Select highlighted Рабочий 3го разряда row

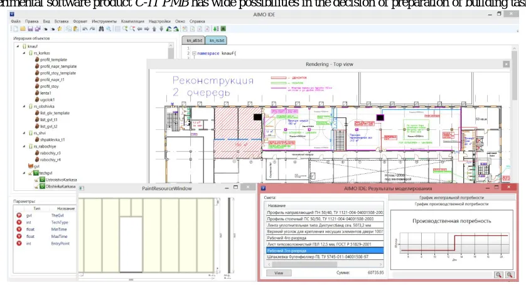tap(324, 250)
